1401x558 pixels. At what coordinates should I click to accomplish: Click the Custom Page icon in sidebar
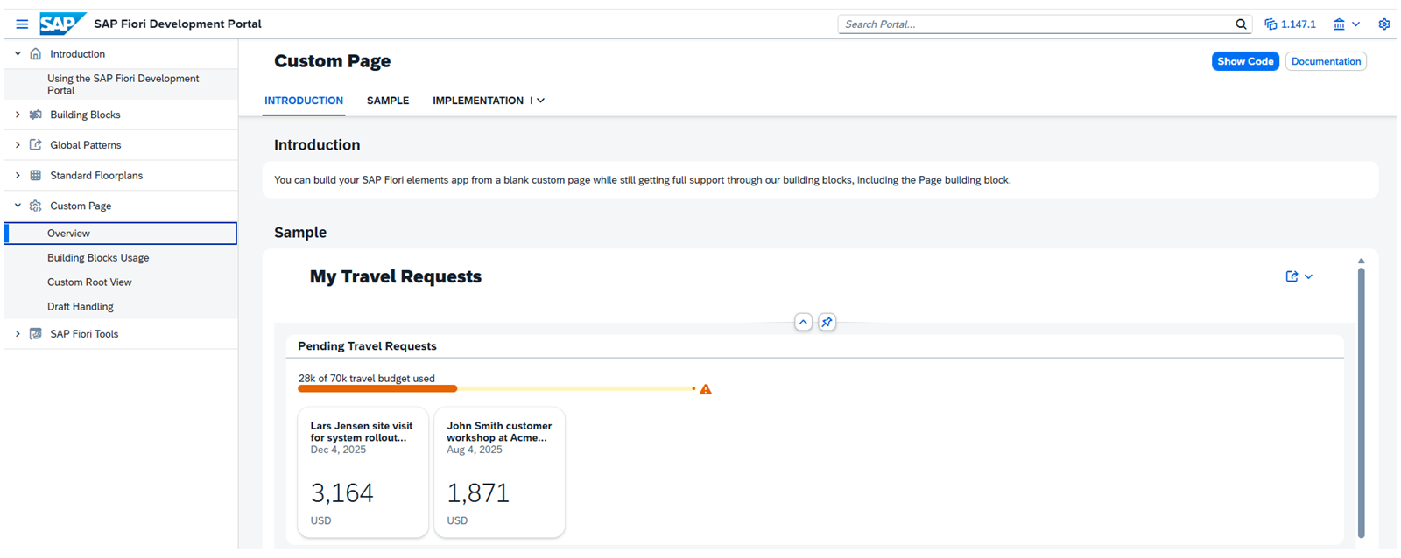[x=36, y=206]
